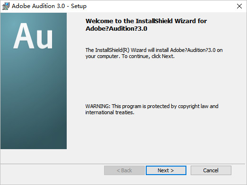
Task: Abort installation with Cancel button
Action: pos(211,170)
